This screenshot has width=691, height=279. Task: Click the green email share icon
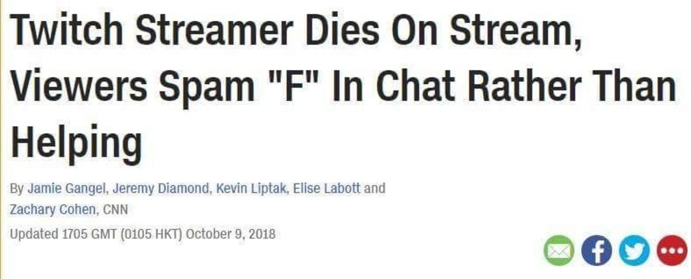click(558, 251)
